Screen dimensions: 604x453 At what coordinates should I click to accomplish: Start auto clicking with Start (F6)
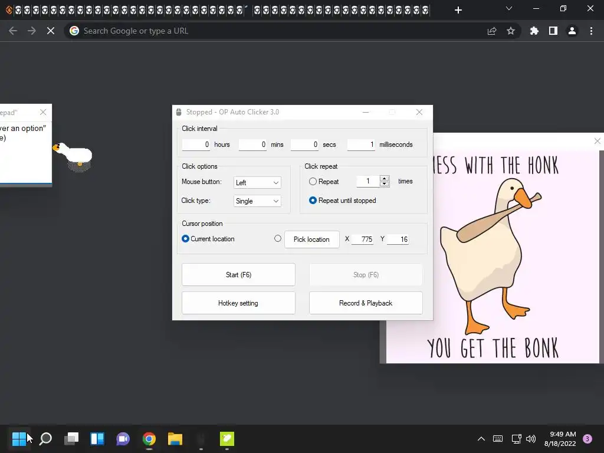tap(238, 275)
